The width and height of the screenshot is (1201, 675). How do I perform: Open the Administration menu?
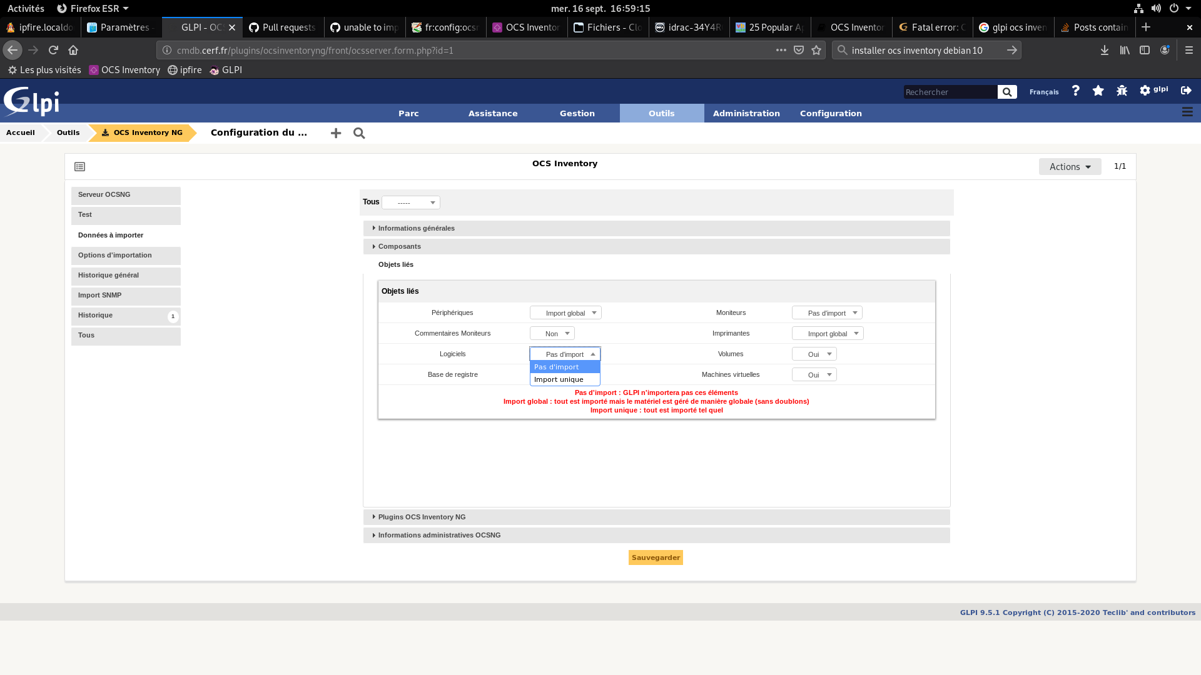(746, 113)
